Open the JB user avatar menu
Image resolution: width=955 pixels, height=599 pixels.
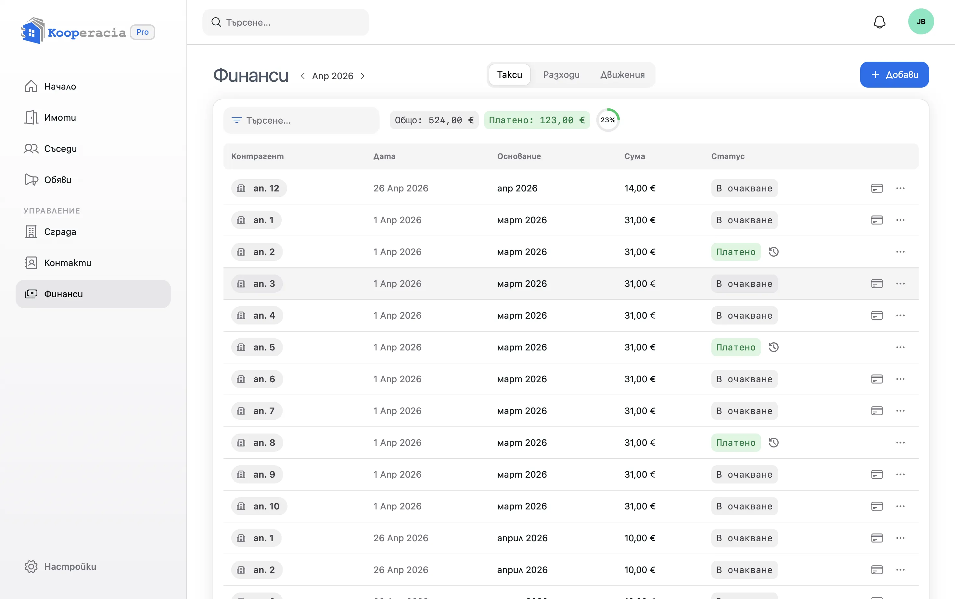point(921,21)
